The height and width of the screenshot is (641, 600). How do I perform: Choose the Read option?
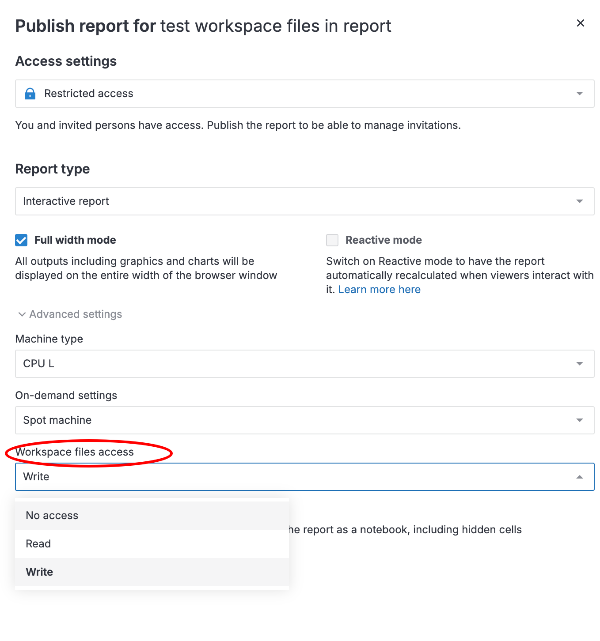38,544
